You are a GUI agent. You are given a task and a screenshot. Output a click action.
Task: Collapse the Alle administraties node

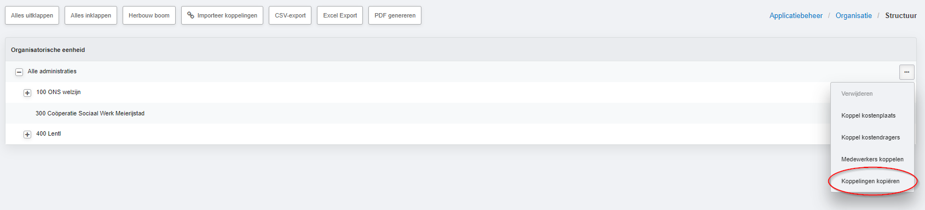pyautogui.click(x=19, y=72)
